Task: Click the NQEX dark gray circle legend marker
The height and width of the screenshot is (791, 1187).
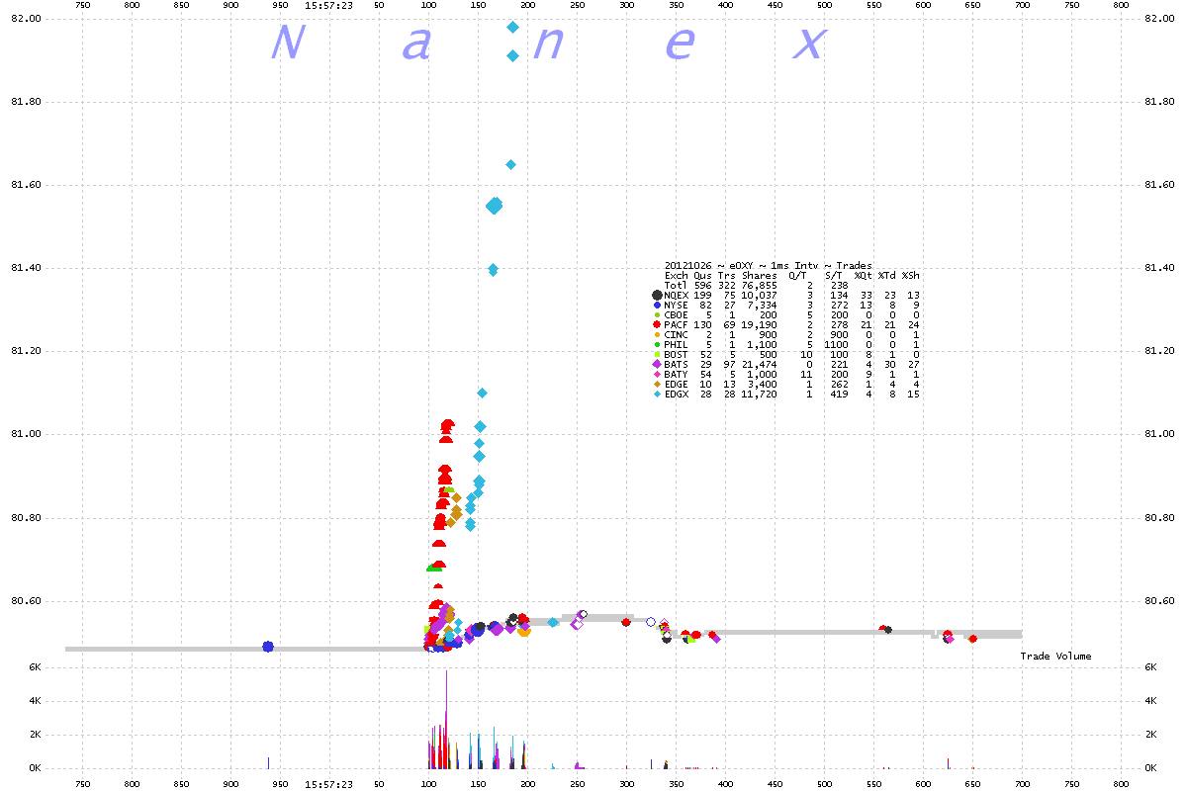Action: coord(657,295)
